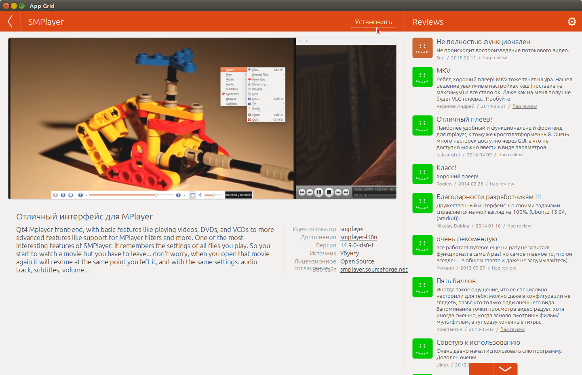Open the Reviews panel header
The width and height of the screenshot is (582, 375).
tap(428, 22)
